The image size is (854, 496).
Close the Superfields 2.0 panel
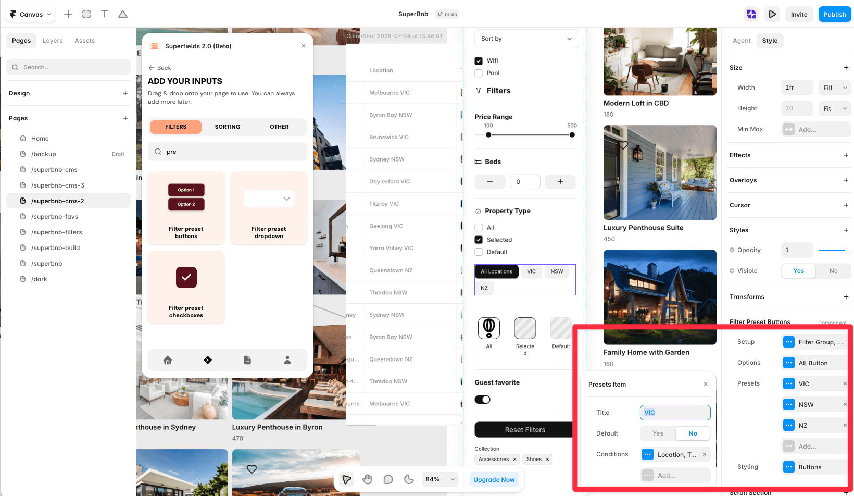point(304,46)
